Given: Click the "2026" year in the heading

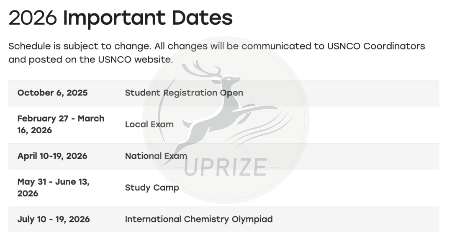Looking at the screenshot, I should coord(33,18).
